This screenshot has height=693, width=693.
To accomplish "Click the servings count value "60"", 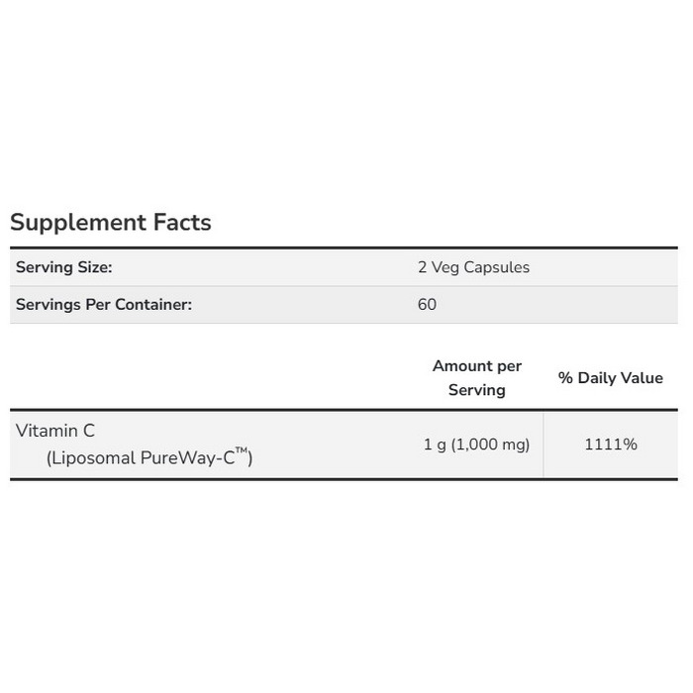I will [427, 305].
